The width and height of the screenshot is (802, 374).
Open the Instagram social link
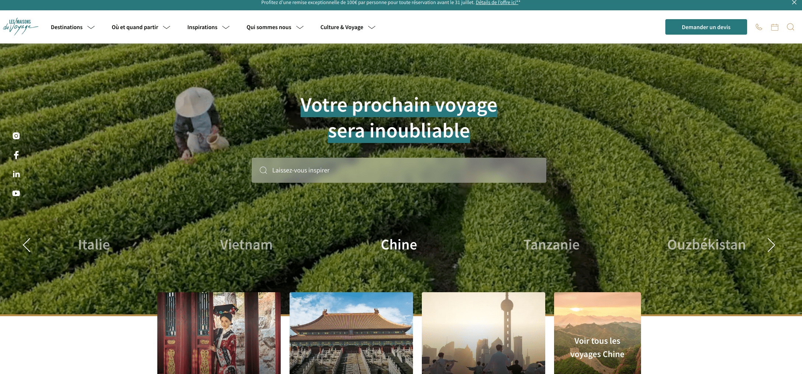tap(16, 136)
